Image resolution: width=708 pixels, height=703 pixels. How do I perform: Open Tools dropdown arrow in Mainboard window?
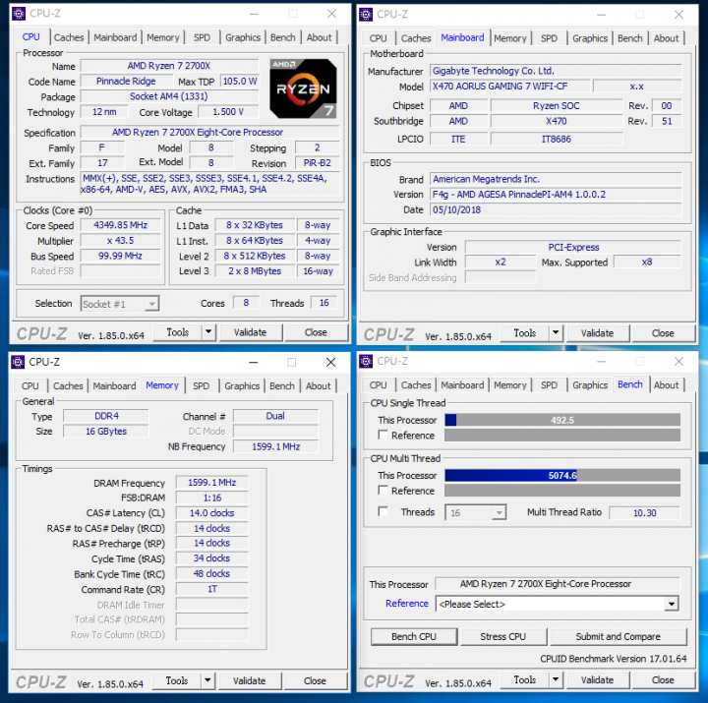pos(556,333)
